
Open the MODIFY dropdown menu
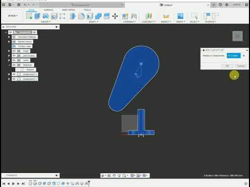(x=94, y=22)
